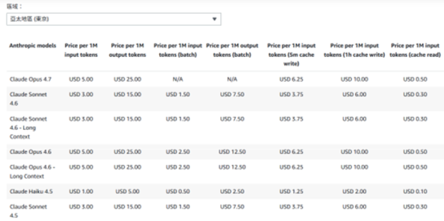Click Opus 4.6 Long Context batch input USD 2.50

click(178, 167)
